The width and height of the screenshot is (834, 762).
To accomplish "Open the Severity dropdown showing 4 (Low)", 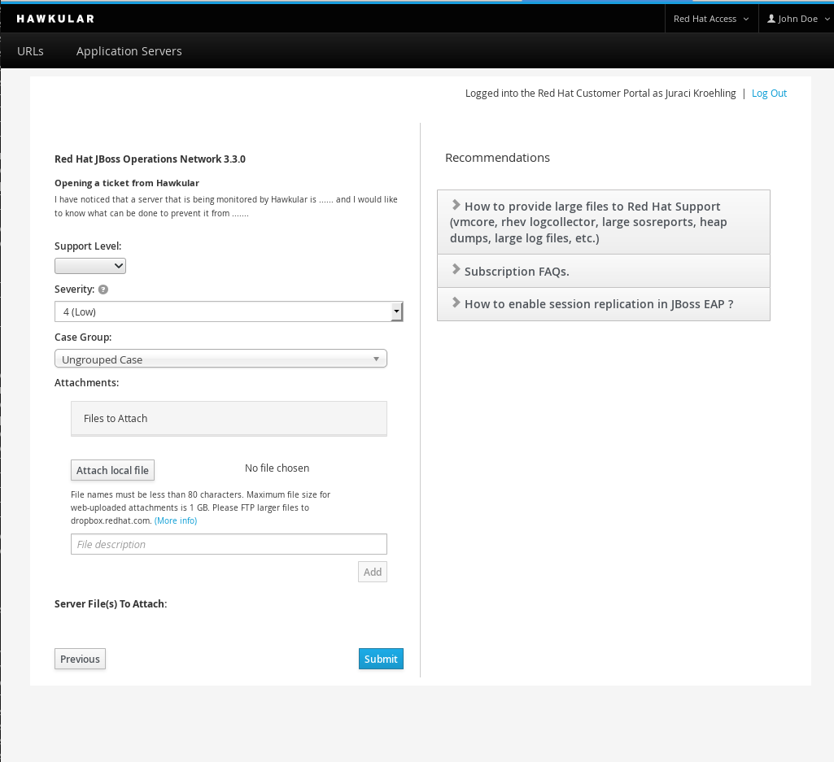I will click(x=229, y=311).
